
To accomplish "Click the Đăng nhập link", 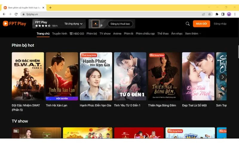I will (x=220, y=24).
